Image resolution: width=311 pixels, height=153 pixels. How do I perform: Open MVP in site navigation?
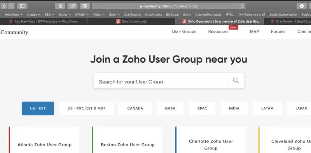[255, 32]
